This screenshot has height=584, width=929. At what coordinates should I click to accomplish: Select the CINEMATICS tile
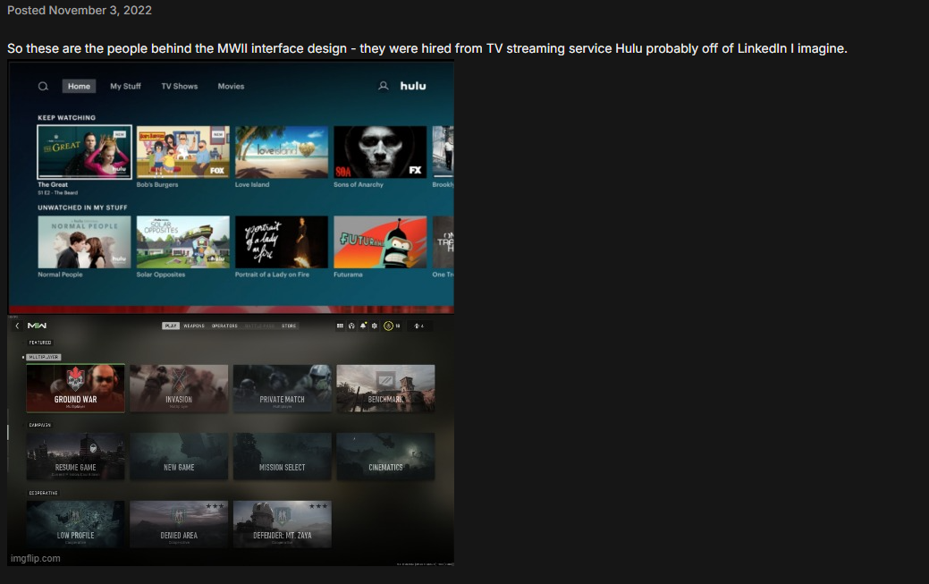(385, 456)
